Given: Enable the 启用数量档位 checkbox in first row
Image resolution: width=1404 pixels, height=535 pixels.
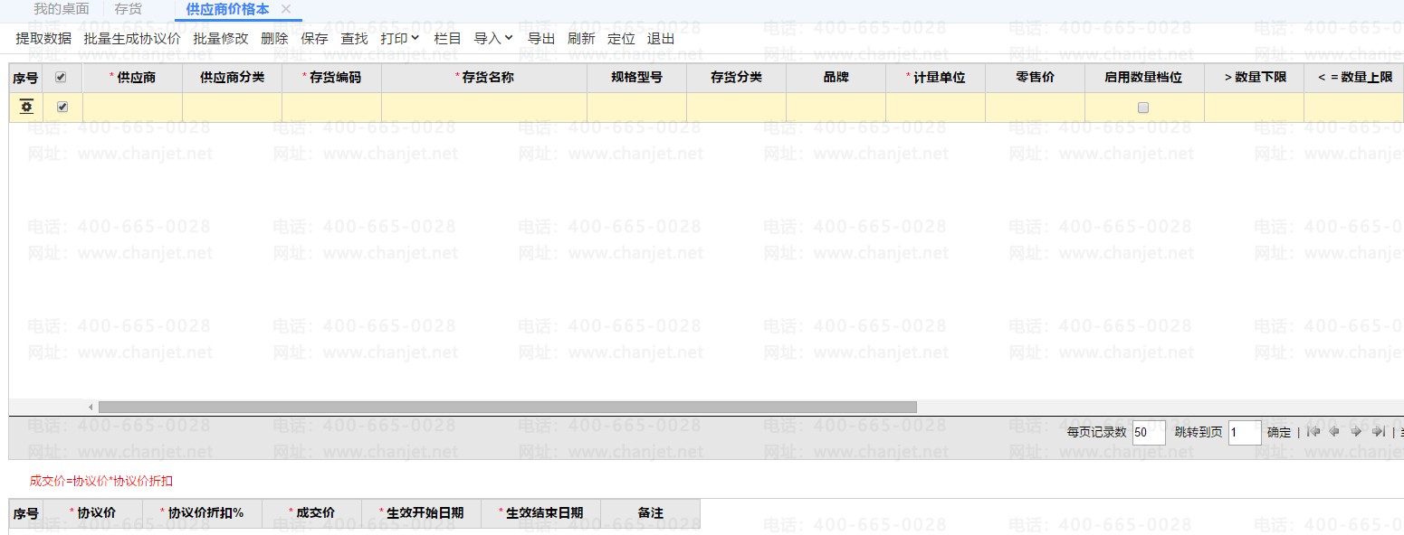Looking at the screenshot, I should point(1143,108).
